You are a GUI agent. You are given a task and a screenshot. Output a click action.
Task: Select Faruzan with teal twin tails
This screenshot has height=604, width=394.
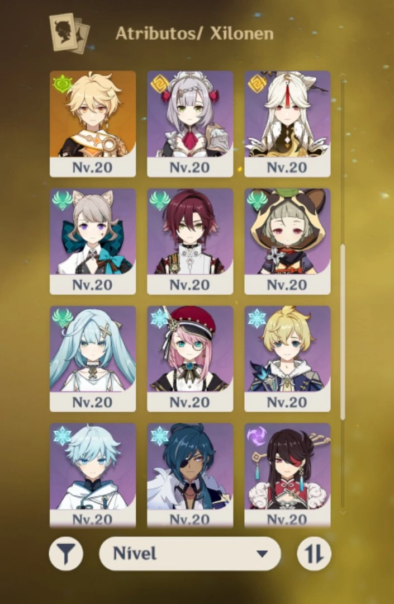93,358
